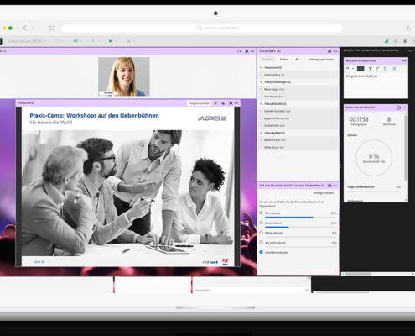Viewport: 415px width, 336px height.
Task: Open the notes text color swatch
Action: pyautogui.click(x=361, y=68)
